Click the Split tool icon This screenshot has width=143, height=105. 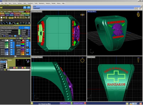coord(23,23)
